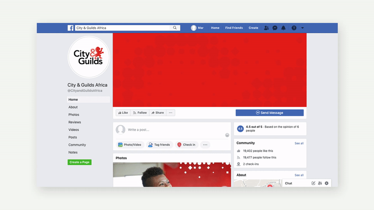The height and width of the screenshot is (210, 374).
Task: Click the Mar profile avatar
Action: click(194, 28)
